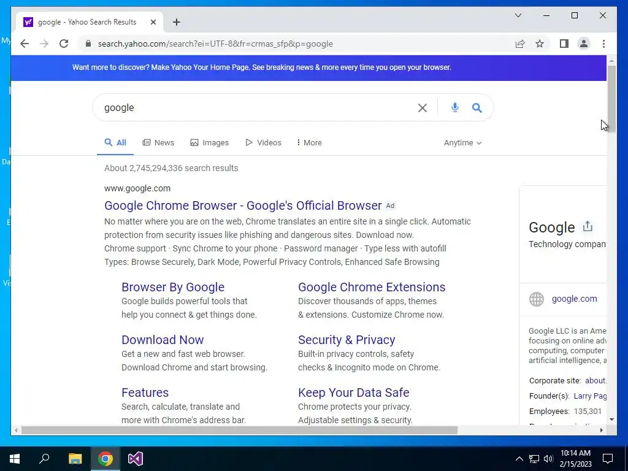View site info via the lock icon
The image size is (628, 471).
click(88, 44)
